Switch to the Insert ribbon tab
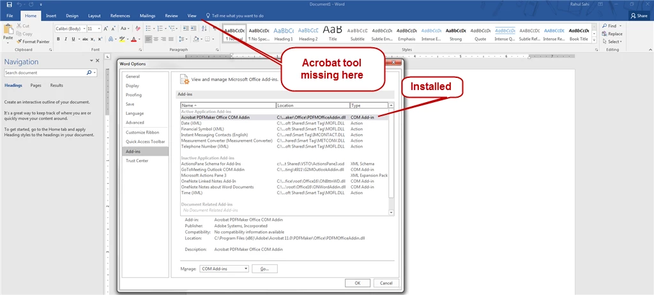This screenshot has width=654, height=295. 51,16
